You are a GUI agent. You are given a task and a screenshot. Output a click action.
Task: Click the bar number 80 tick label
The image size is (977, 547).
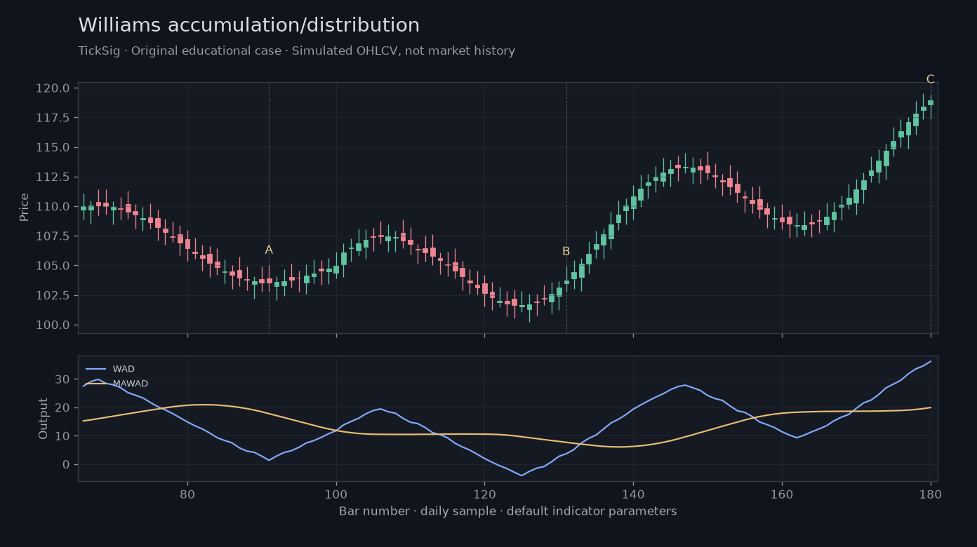point(187,493)
